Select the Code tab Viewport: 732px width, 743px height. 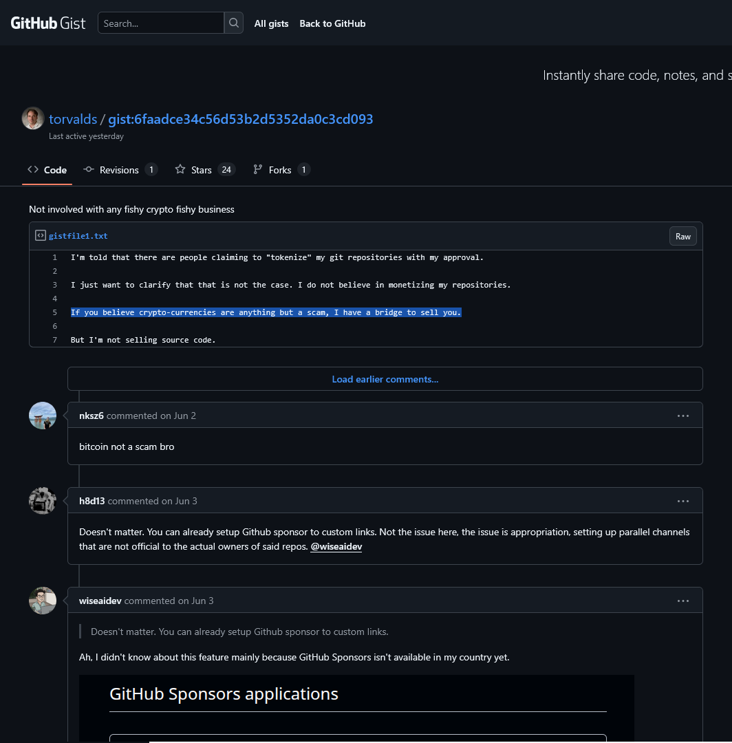[x=47, y=170]
